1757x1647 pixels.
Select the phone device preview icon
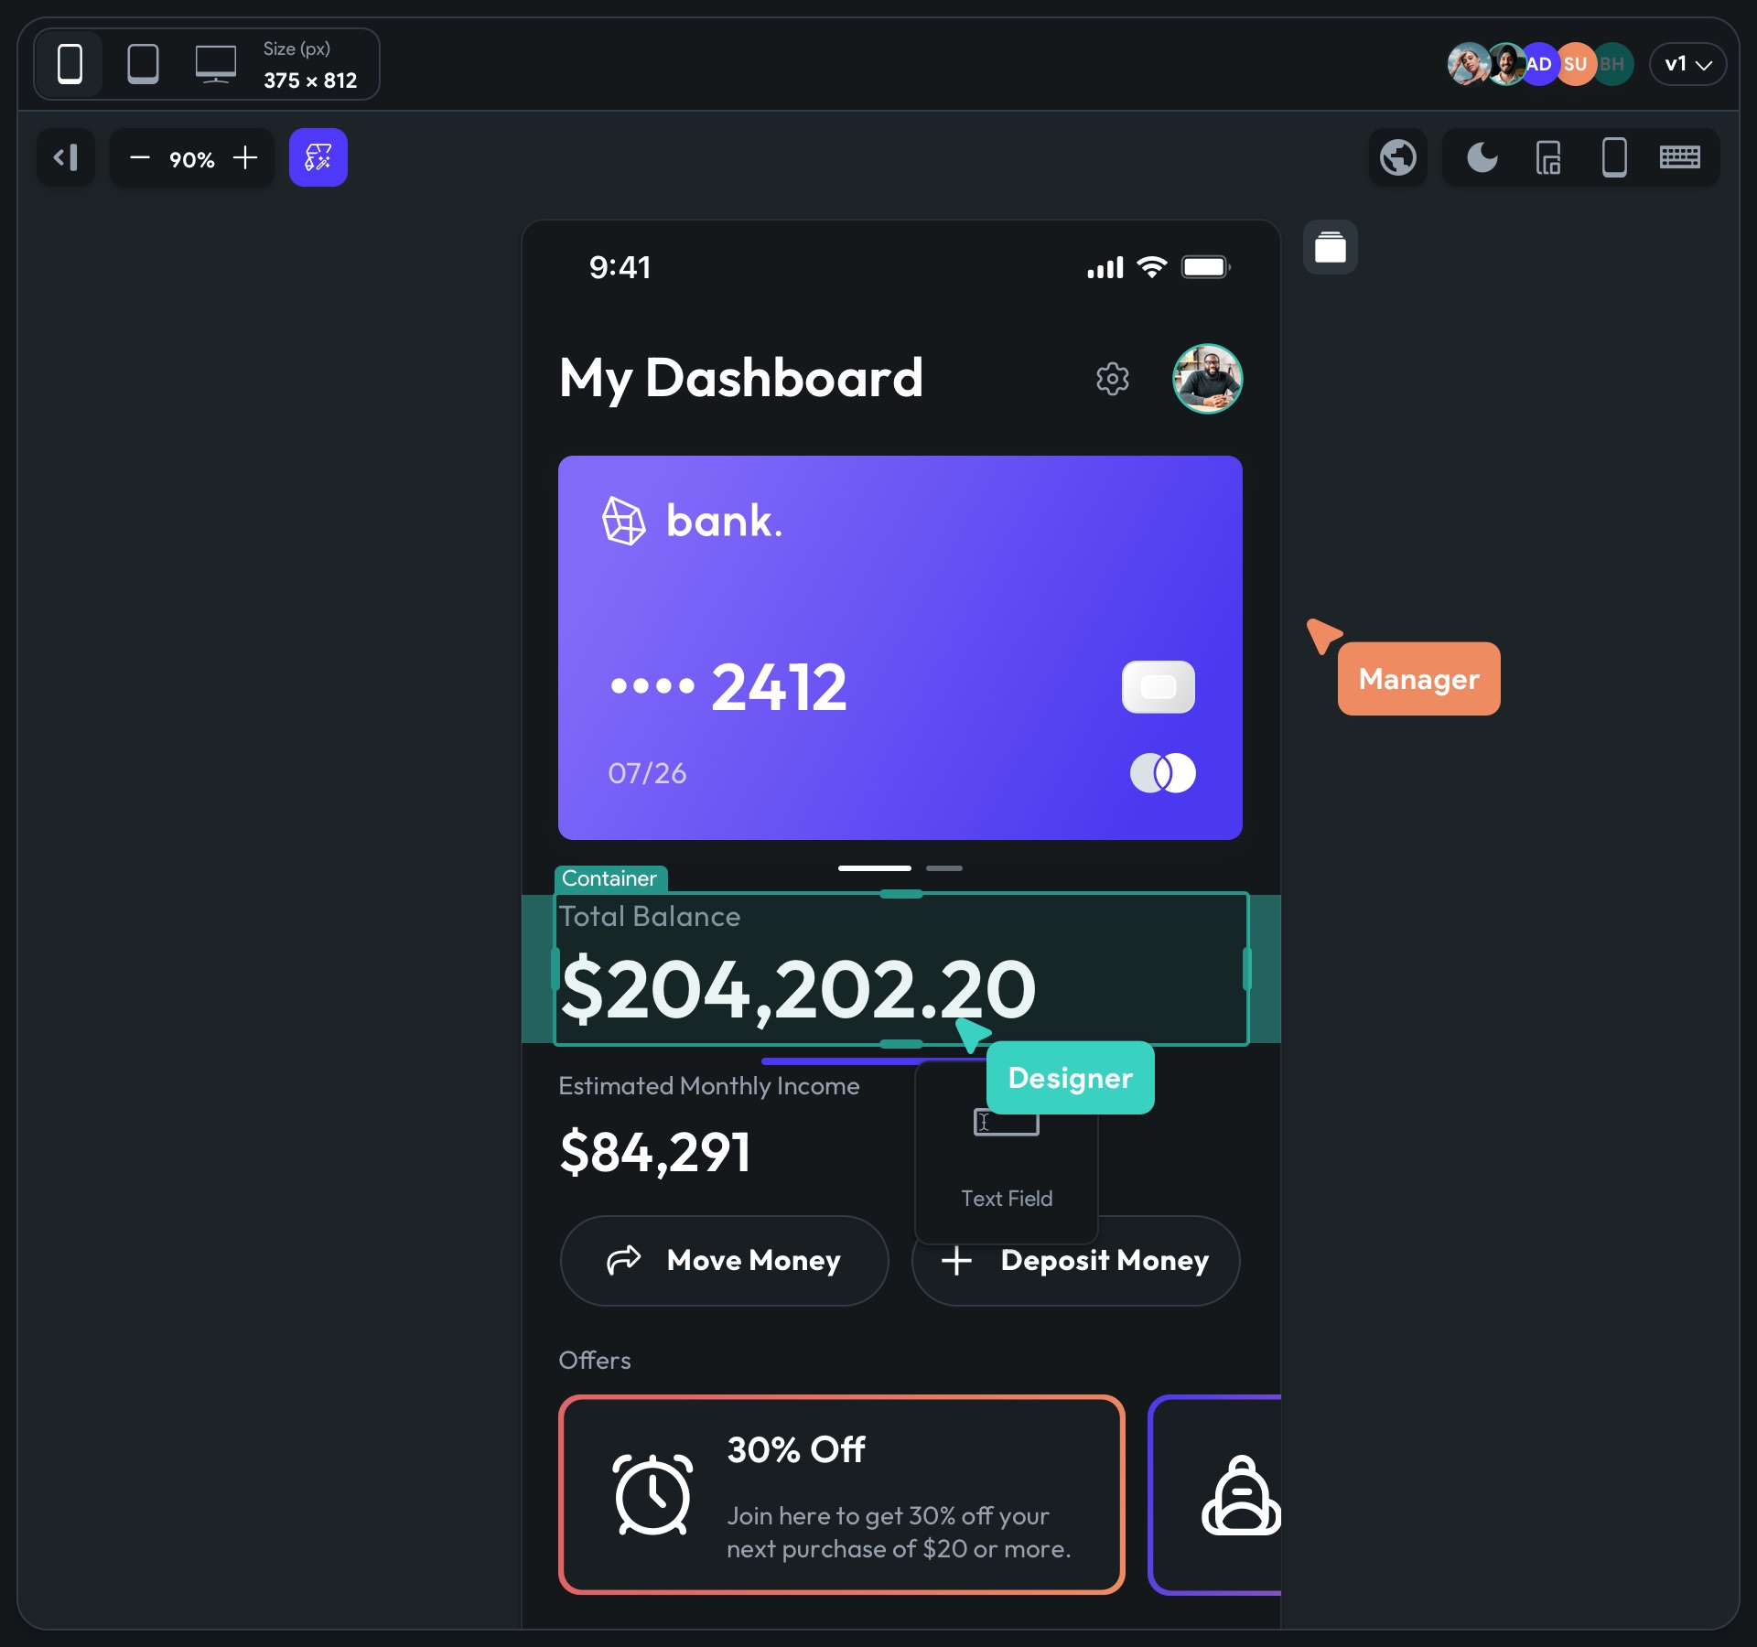tap(70, 64)
